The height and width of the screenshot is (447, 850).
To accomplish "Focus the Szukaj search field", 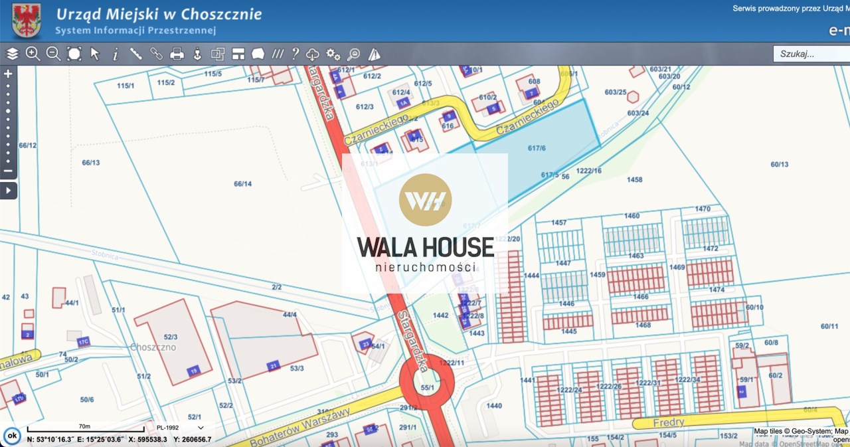I will tap(811, 54).
